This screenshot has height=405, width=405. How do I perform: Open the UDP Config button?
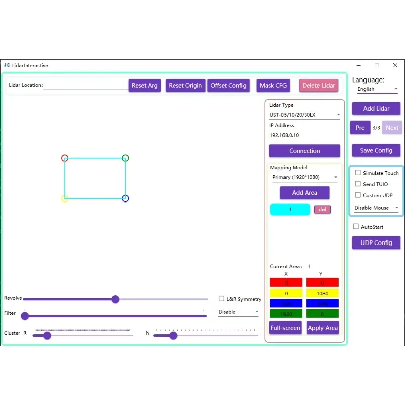(376, 243)
